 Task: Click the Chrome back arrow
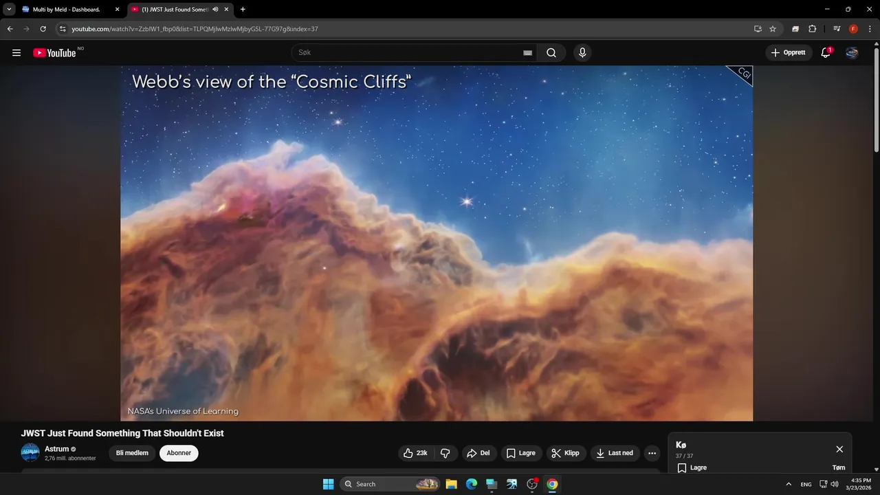click(x=10, y=29)
